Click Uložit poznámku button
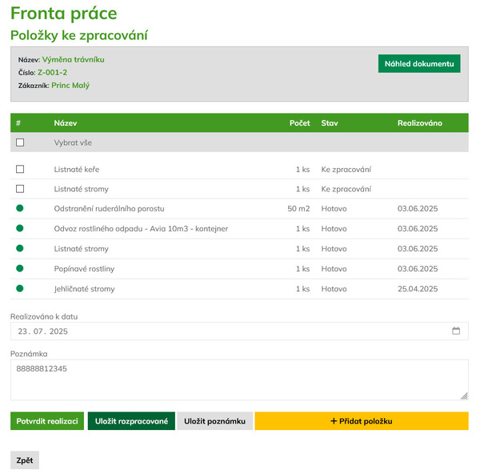The width and height of the screenshot is (480, 474). (x=214, y=421)
